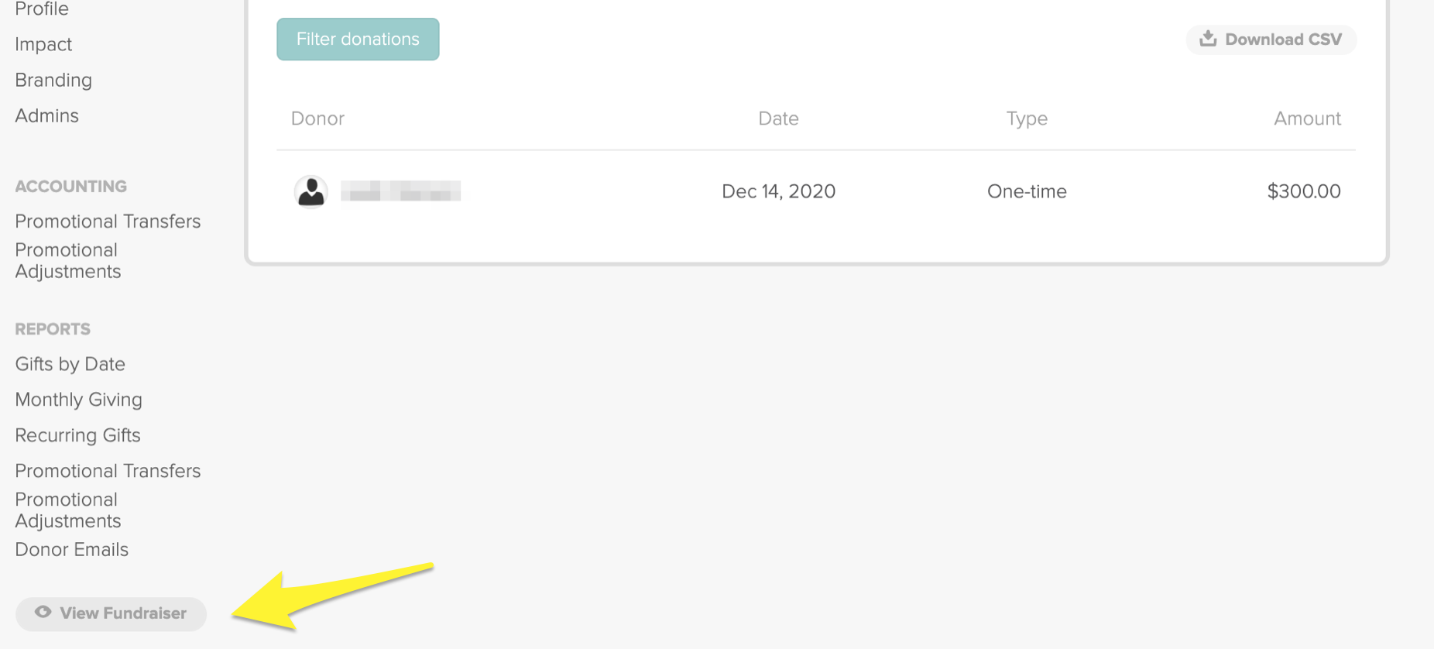Click the eye icon on View Fundraiser
The width and height of the screenshot is (1434, 649).
click(x=43, y=612)
